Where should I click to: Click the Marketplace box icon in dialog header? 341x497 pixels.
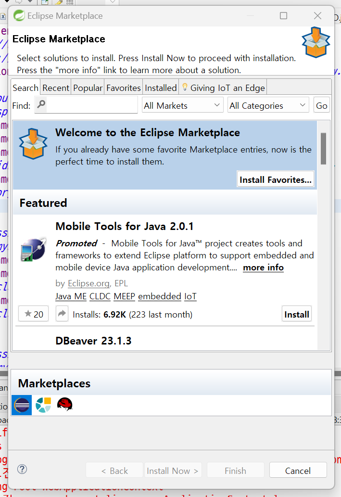point(316,42)
